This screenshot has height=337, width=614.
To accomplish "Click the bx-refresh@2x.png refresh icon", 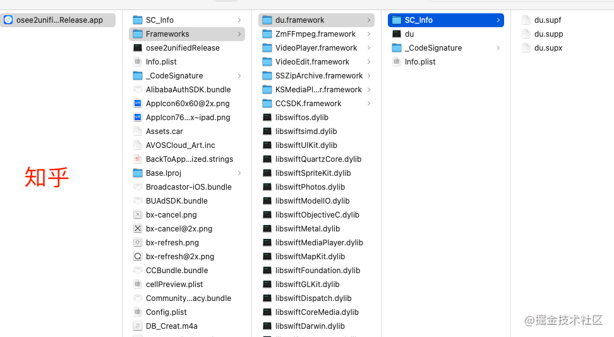I will tap(138, 256).
